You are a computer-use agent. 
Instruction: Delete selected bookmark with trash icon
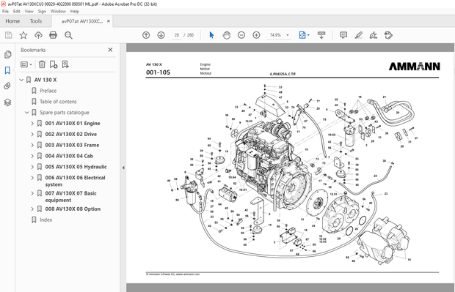tap(42, 64)
